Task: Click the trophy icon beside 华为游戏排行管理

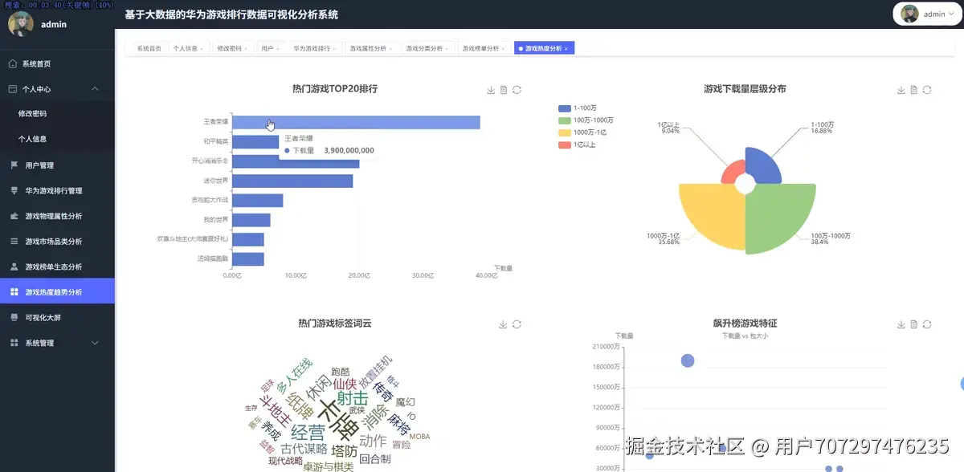Action: point(14,191)
